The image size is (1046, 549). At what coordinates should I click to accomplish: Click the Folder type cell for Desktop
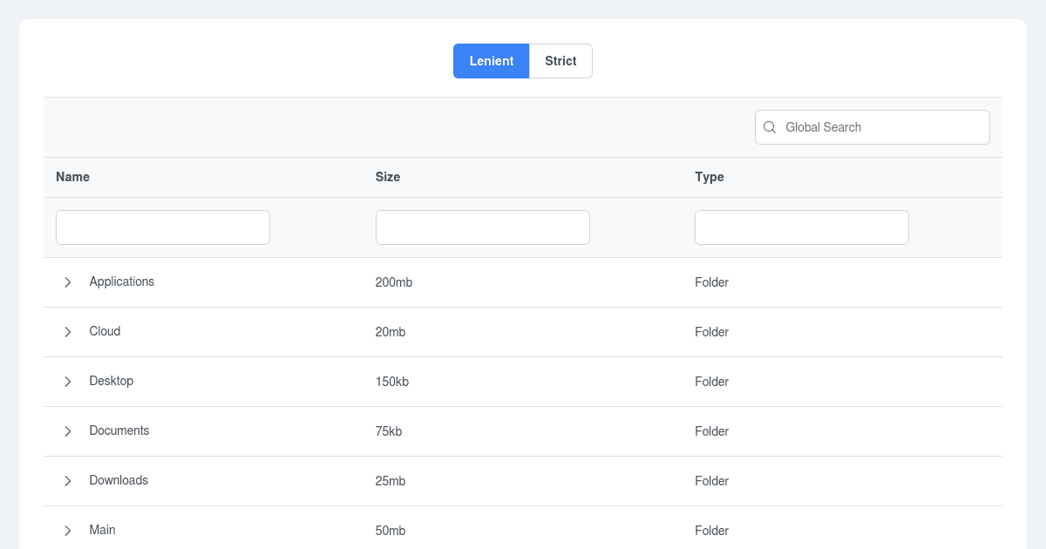coord(711,382)
